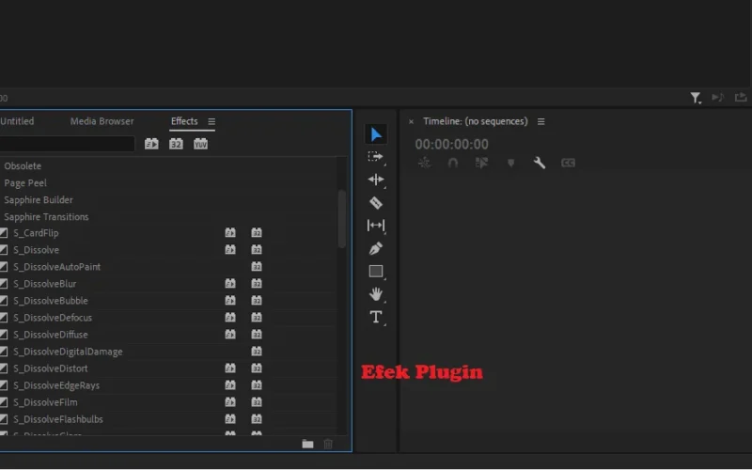Expand the Obsolete folder
752x470 pixels.
point(23,166)
